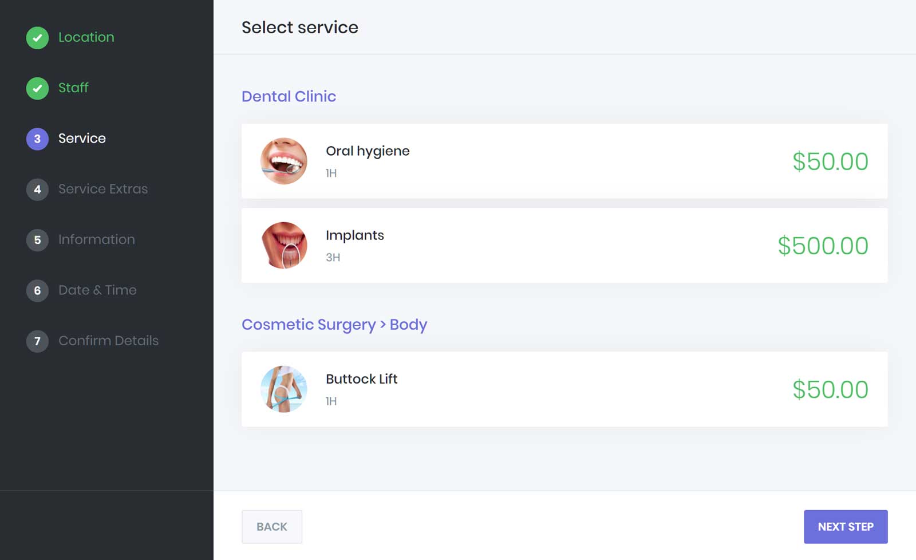Click the BACK button
This screenshot has width=916, height=560.
pyautogui.click(x=272, y=527)
